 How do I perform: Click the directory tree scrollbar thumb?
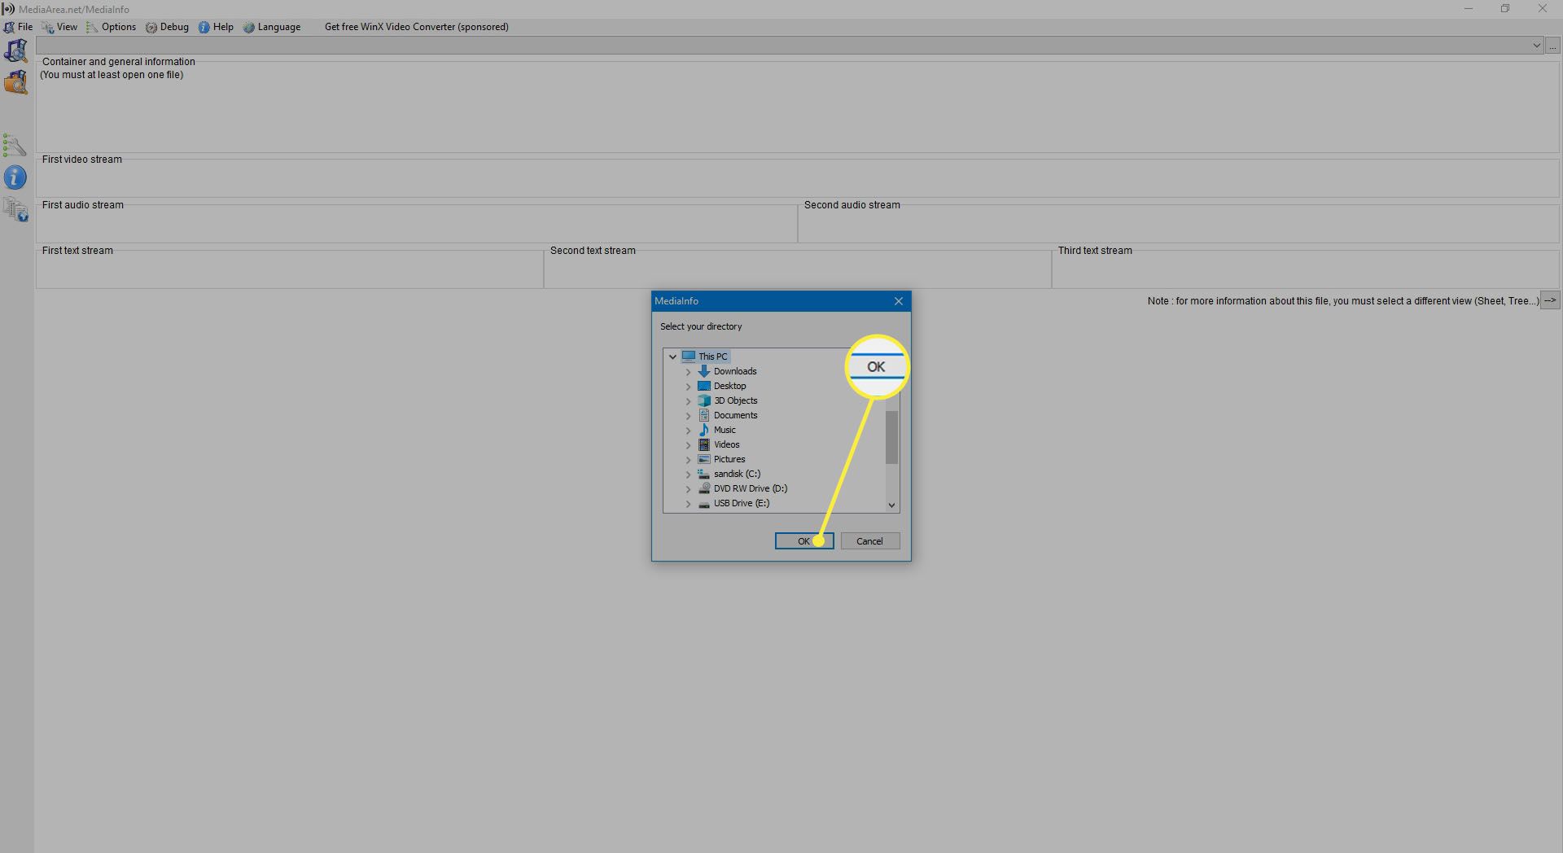point(891,437)
